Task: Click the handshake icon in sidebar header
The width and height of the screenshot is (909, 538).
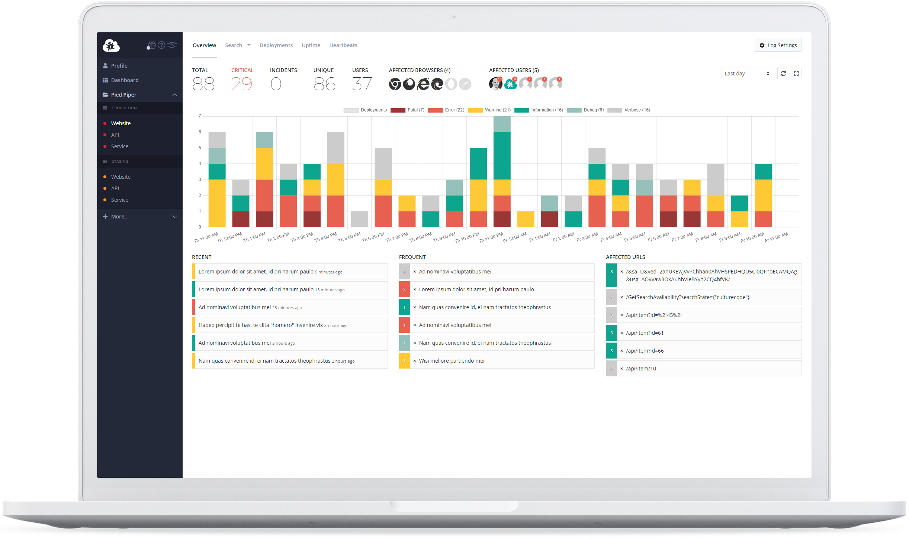Action: click(171, 45)
